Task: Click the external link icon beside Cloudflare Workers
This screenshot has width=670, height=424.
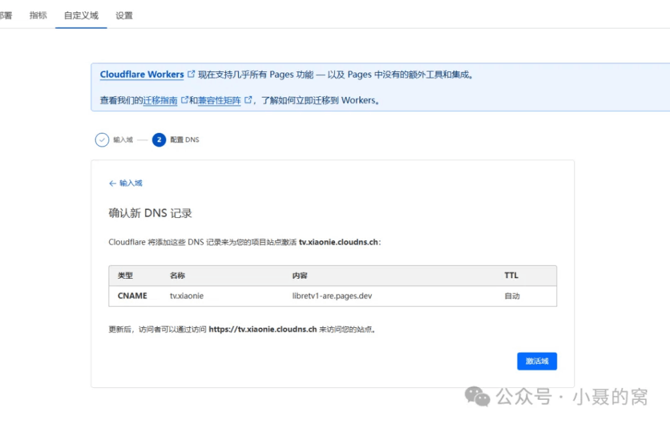Action: (191, 74)
